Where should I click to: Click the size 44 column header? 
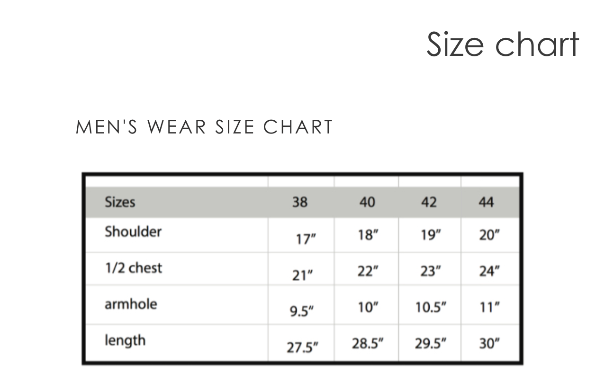coord(486,203)
